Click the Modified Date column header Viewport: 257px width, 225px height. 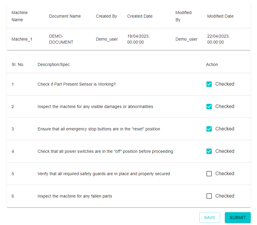pos(220,16)
